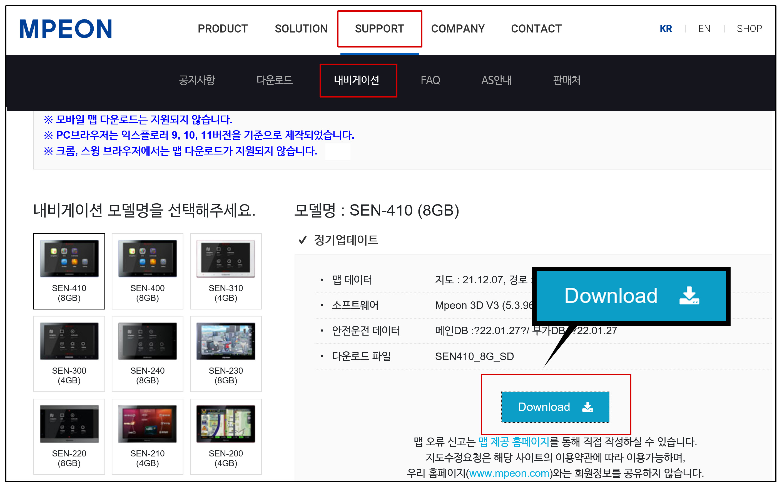
Task: Click the 다운로드 파일 row label
Action: pos(361,356)
